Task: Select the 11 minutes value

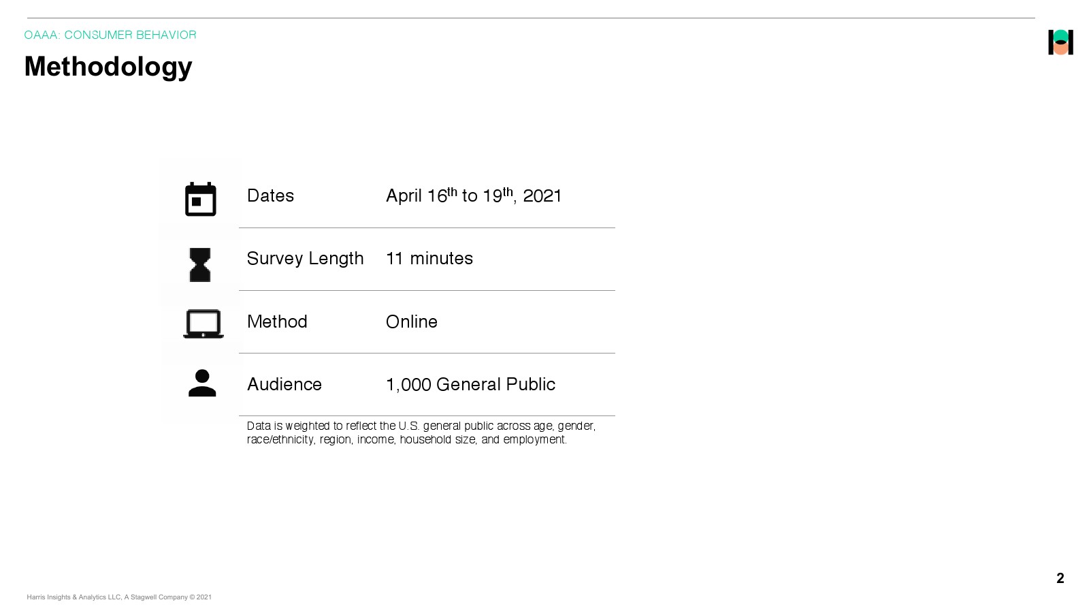Action: coord(429,259)
